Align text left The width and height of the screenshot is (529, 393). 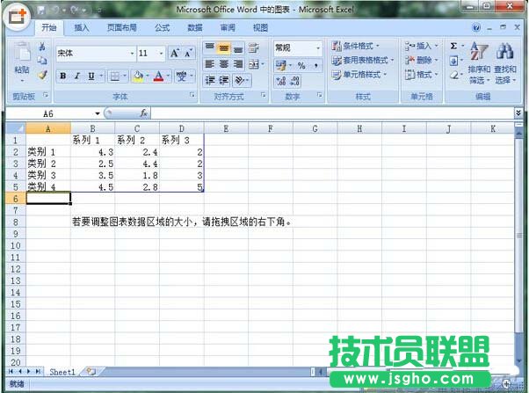tap(209, 64)
